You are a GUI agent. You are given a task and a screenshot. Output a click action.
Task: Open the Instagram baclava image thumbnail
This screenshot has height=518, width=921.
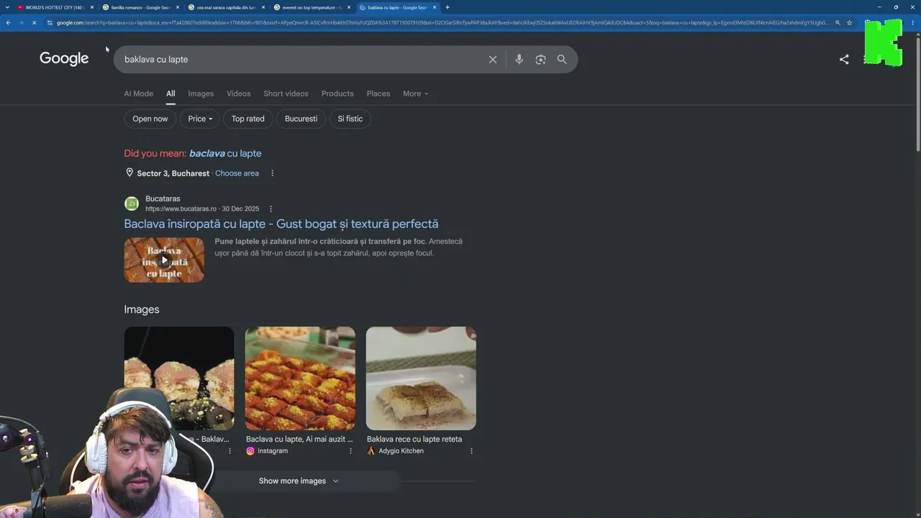(300, 378)
